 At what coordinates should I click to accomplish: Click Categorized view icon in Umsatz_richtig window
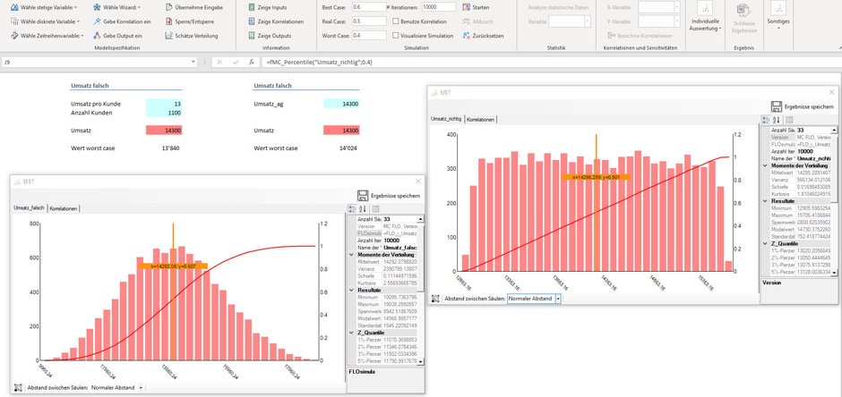766,120
